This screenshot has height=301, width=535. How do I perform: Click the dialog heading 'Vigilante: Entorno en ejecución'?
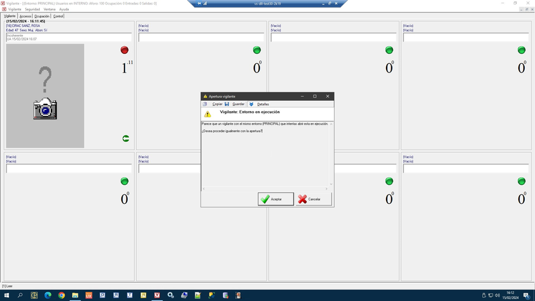point(250,112)
